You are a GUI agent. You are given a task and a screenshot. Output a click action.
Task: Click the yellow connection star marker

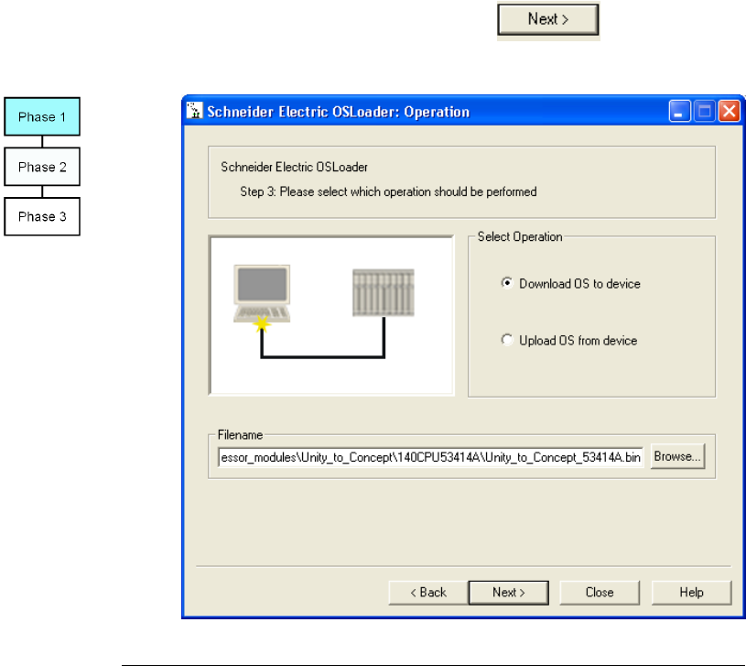click(261, 324)
